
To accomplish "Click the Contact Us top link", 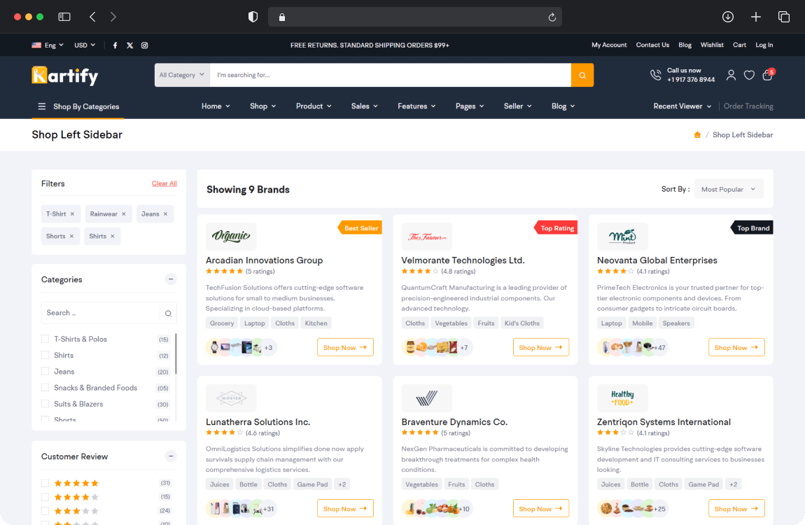I will click(x=652, y=45).
